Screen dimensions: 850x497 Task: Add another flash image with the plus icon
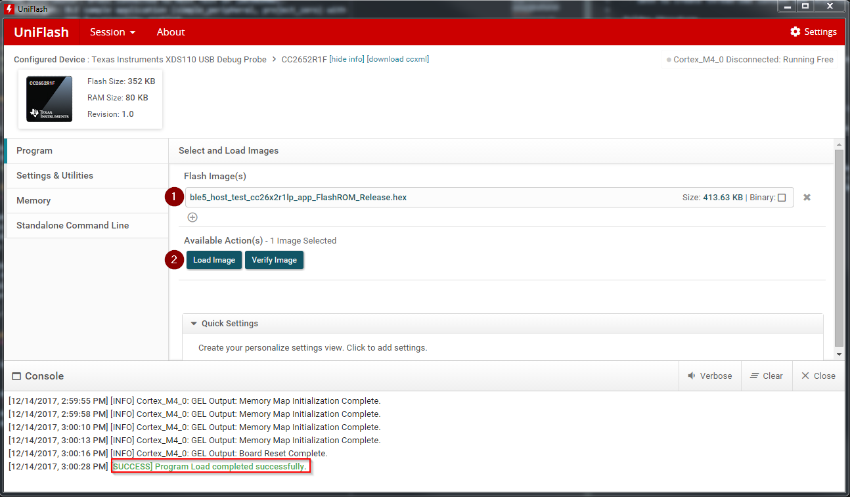[192, 217]
